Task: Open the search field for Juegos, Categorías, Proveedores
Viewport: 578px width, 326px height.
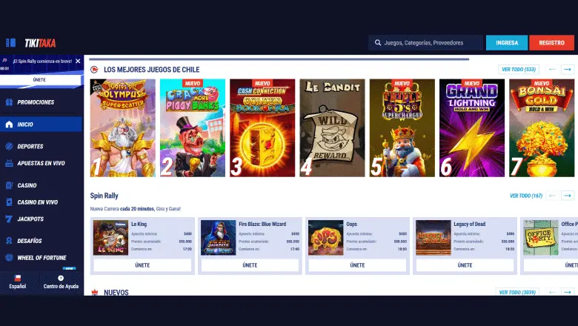Action: [426, 43]
